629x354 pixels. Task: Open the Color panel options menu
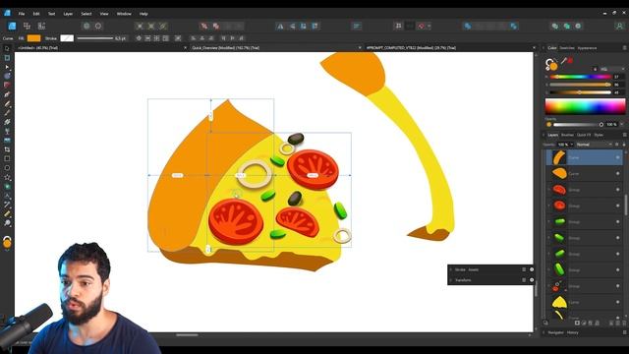[624, 48]
